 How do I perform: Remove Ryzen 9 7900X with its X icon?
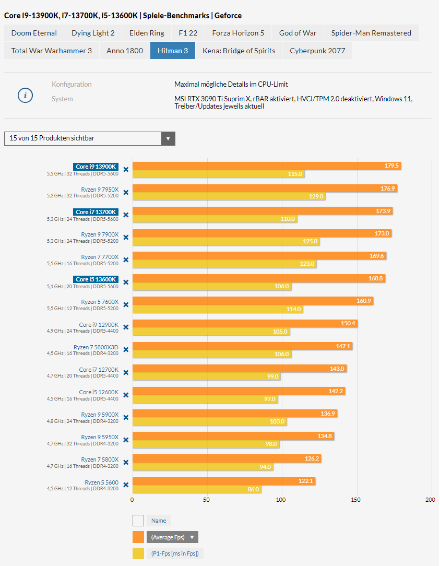point(126,237)
